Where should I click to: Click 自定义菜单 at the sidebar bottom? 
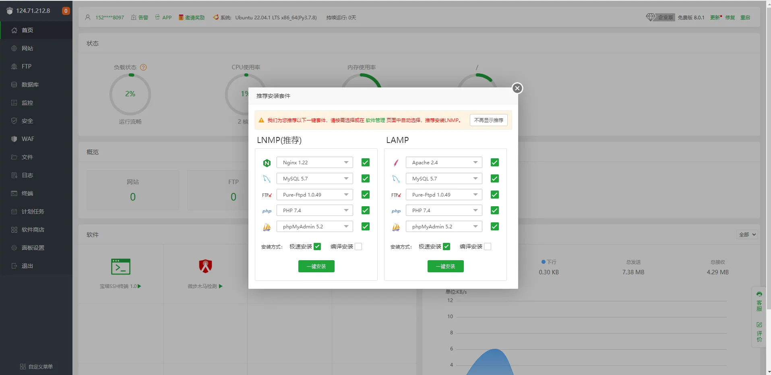[x=36, y=367]
